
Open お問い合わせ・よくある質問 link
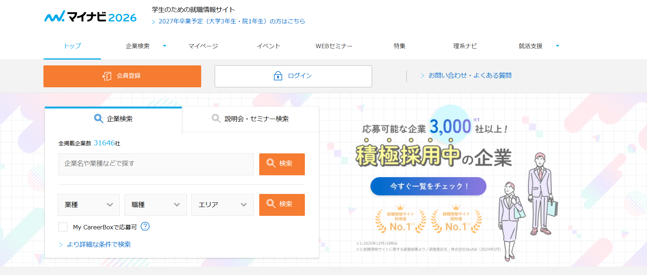pyautogui.click(x=470, y=76)
